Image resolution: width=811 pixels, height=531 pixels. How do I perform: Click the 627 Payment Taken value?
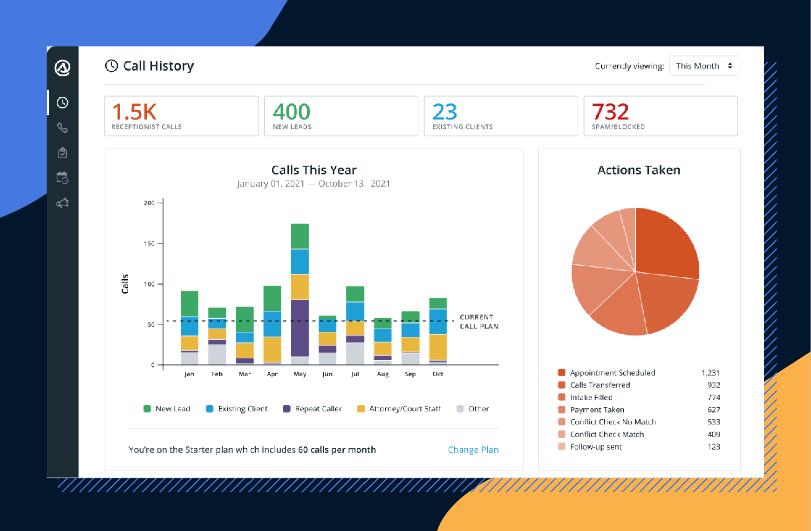pos(714,410)
